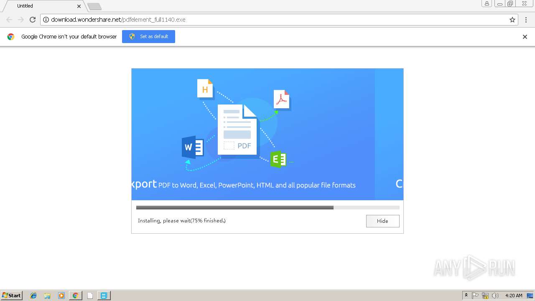The width and height of the screenshot is (535, 301).
Task: Click 'Google Chrome isn't your default browser' text
Action: [x=69, y=37]
